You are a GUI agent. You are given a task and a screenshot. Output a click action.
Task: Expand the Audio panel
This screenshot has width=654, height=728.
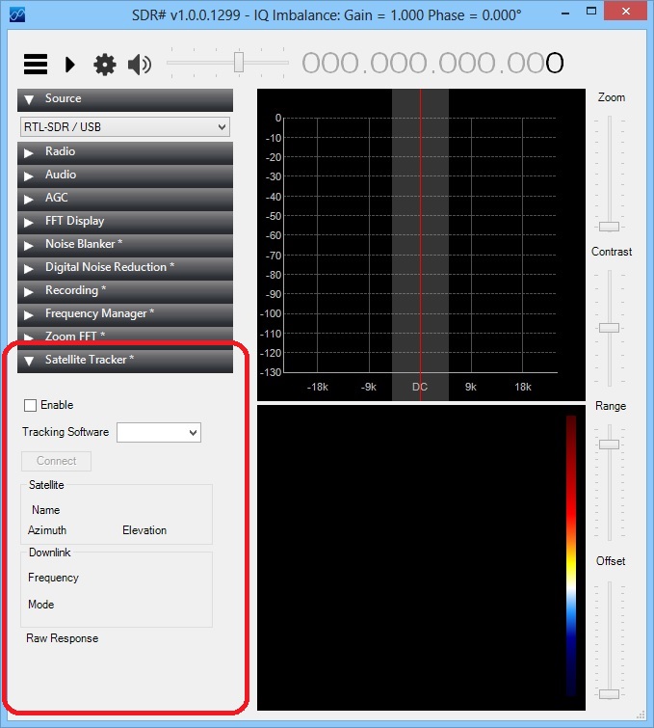pos(125,175)
